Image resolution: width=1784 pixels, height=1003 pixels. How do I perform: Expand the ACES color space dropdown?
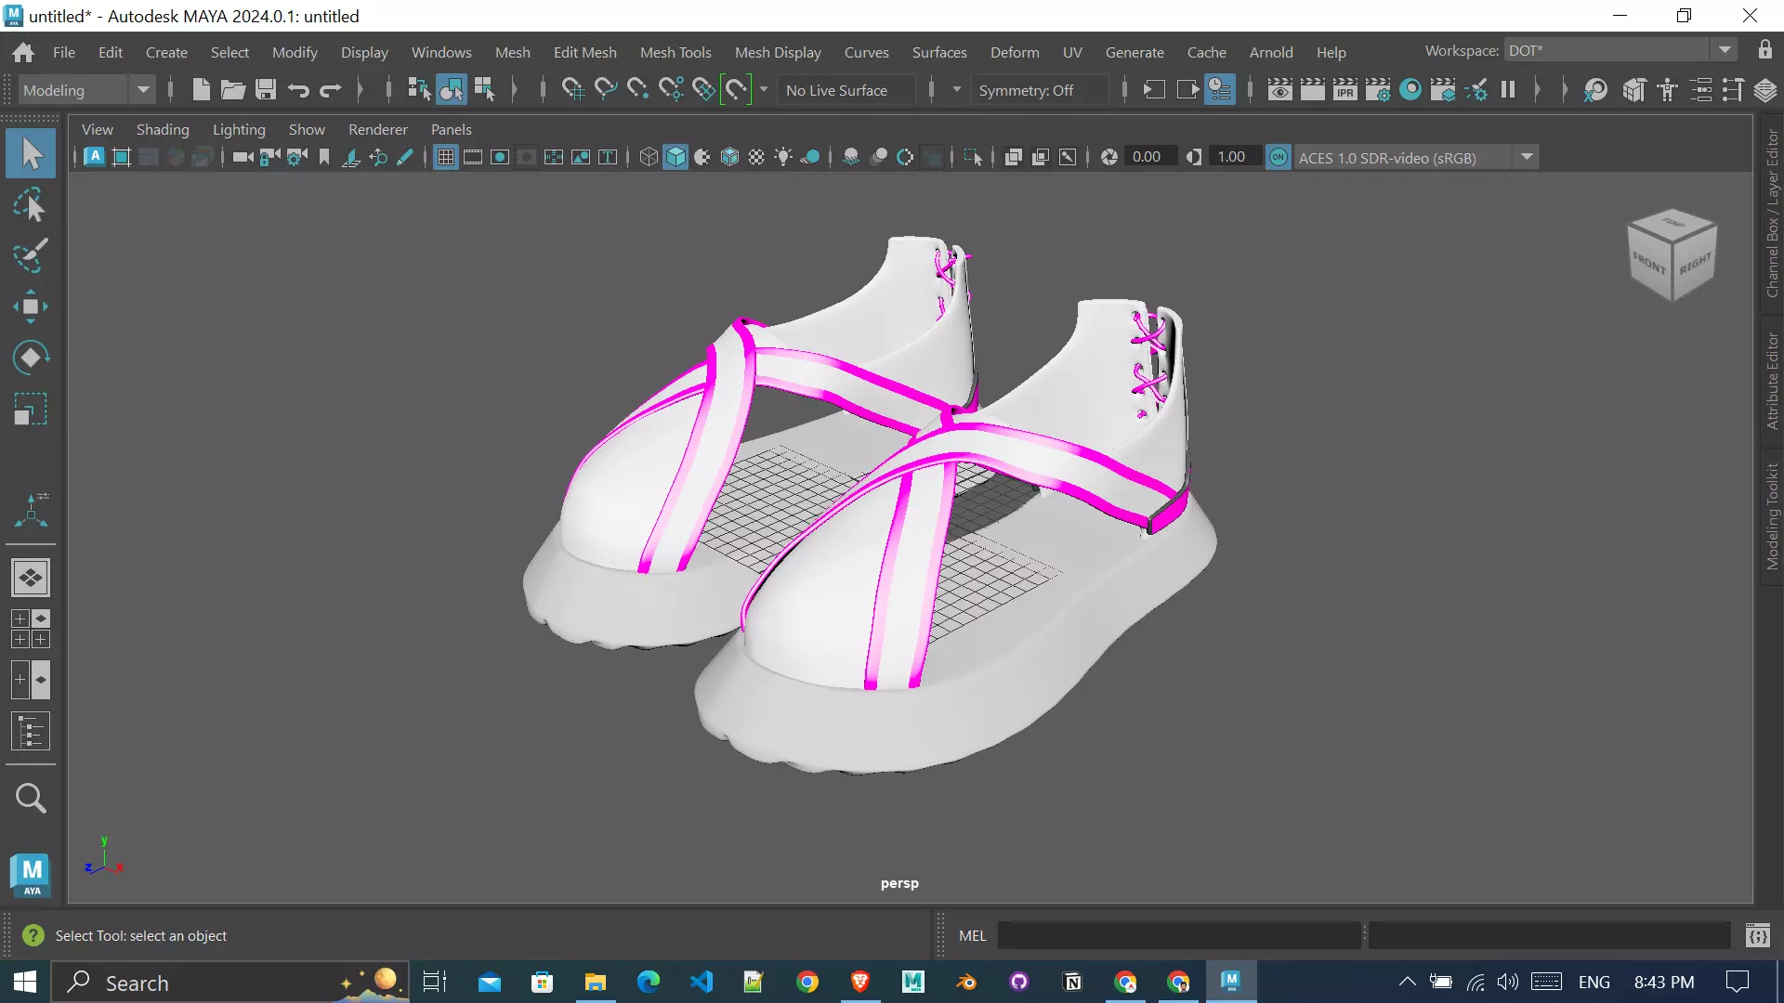(x=1527, y=157)
